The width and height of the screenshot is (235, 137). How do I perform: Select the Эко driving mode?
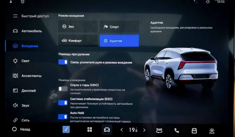[x=78, y=26]
